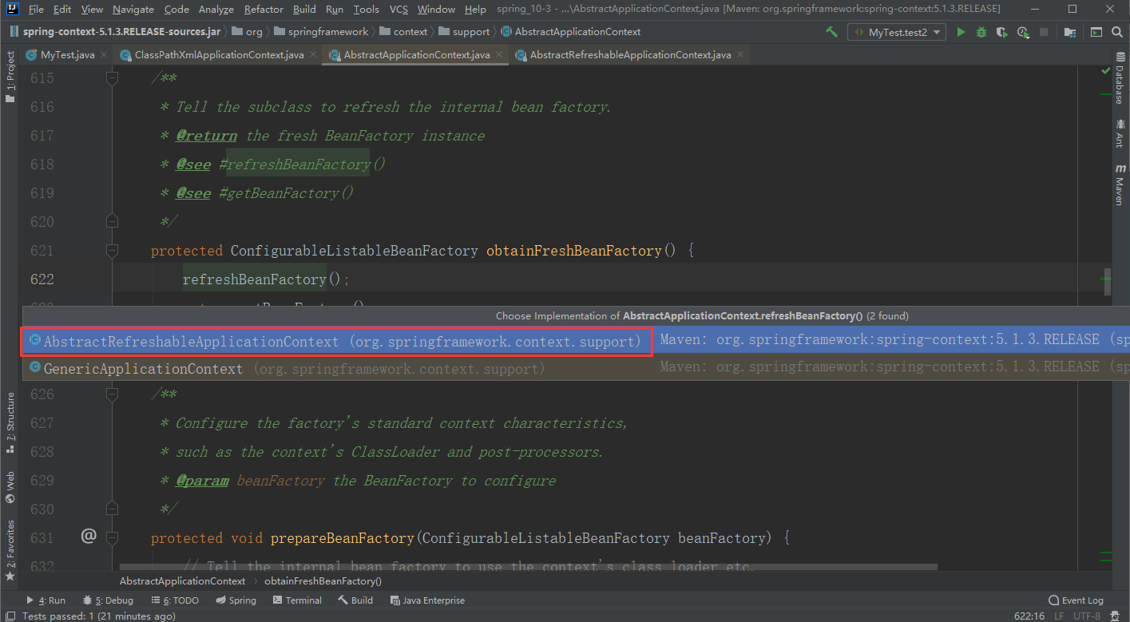Viewport: 1130px width, 622px height.
Task: Open the Web tool window
Action: (10, 487)
